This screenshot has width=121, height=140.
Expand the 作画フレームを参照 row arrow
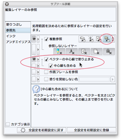(38, 72)
